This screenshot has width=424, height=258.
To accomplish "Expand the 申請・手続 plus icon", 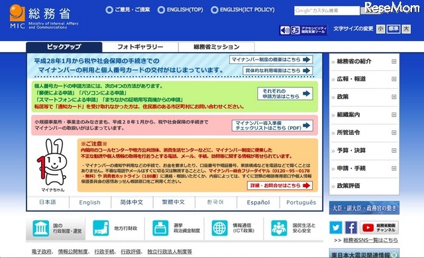I will click(394, 169).
